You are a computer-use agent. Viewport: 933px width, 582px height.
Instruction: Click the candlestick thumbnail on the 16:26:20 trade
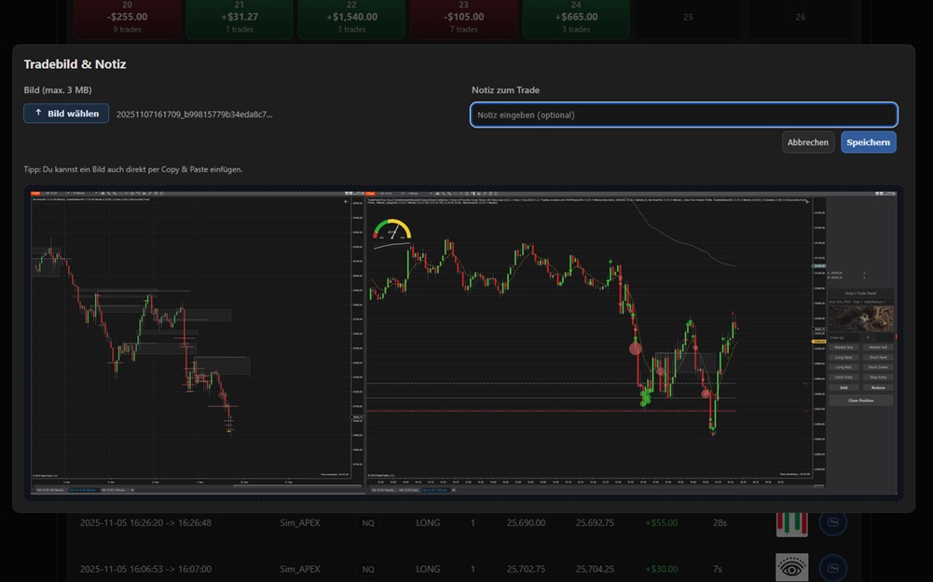[791, 522]
